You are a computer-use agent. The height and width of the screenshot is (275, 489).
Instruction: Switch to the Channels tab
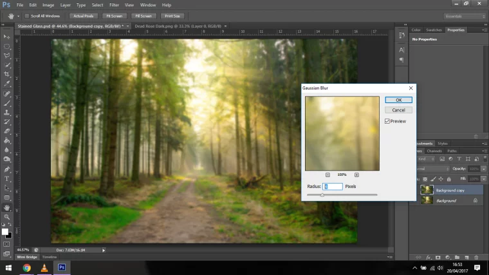pos(434,151)
